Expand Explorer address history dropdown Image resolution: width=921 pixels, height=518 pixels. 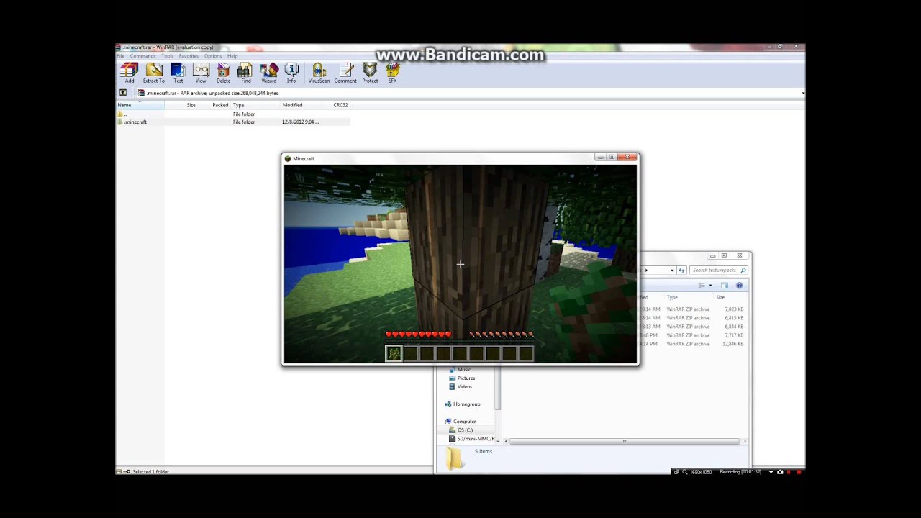[672, 271]
